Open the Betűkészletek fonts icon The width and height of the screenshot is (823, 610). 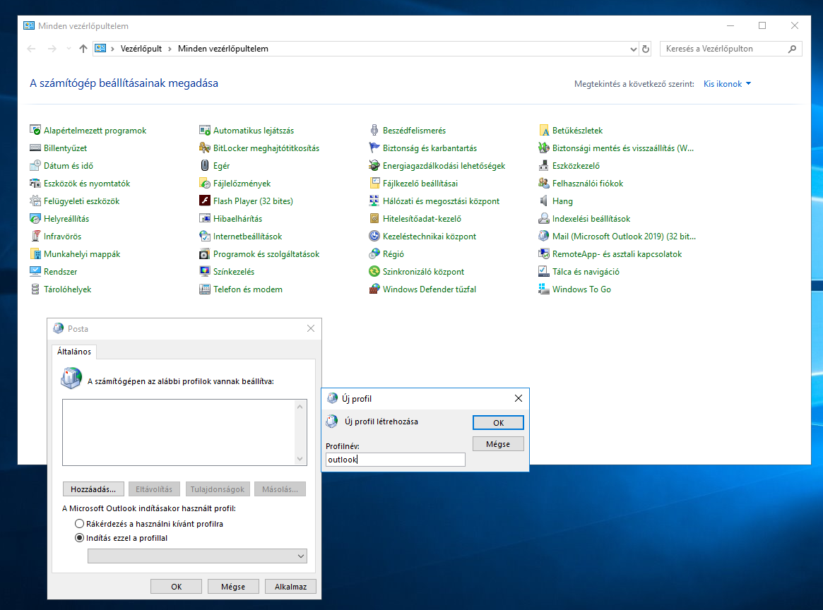tap(544, 130)
